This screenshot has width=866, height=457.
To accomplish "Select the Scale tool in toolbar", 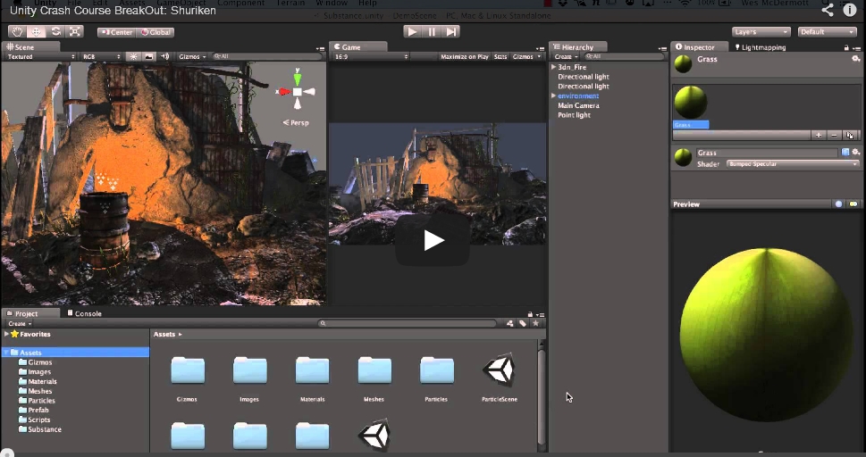I will coord(75,31).
